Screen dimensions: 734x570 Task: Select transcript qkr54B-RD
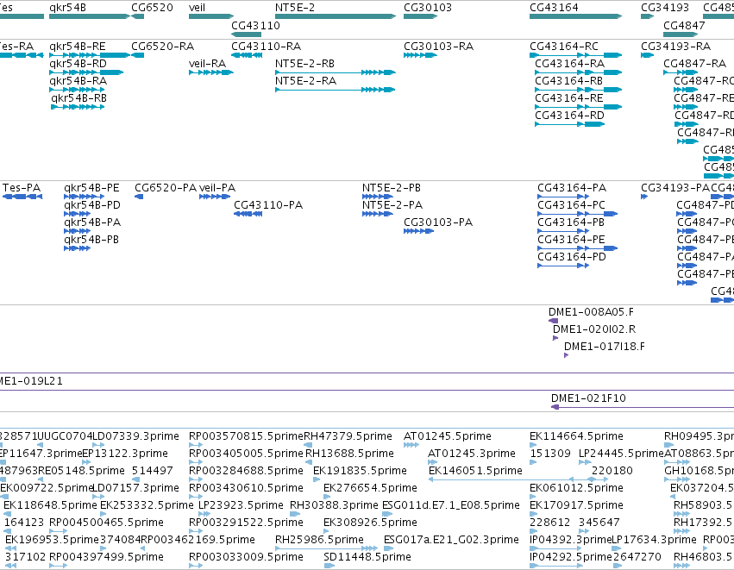pos(86,72)
